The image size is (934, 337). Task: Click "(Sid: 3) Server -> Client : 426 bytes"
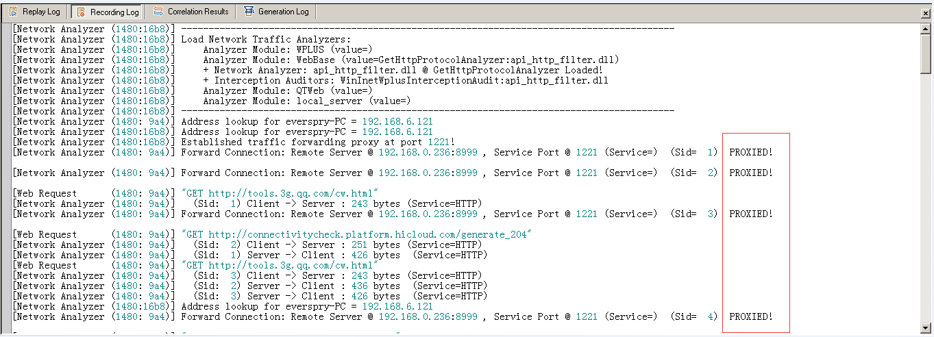click(x=297, y=296)
